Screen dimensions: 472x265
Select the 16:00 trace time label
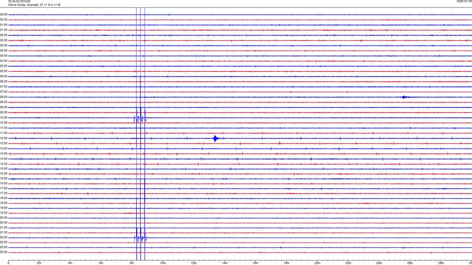tap(3, 179)
